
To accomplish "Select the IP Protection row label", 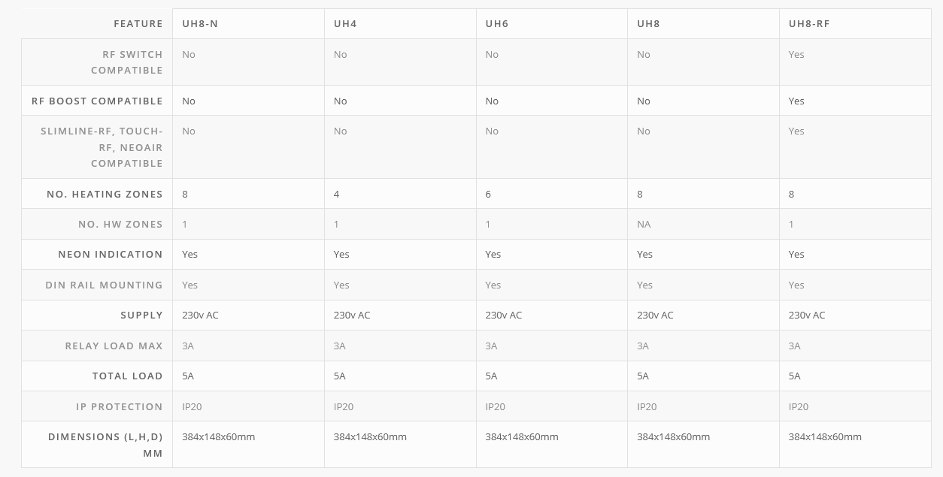I will [120, 406].
